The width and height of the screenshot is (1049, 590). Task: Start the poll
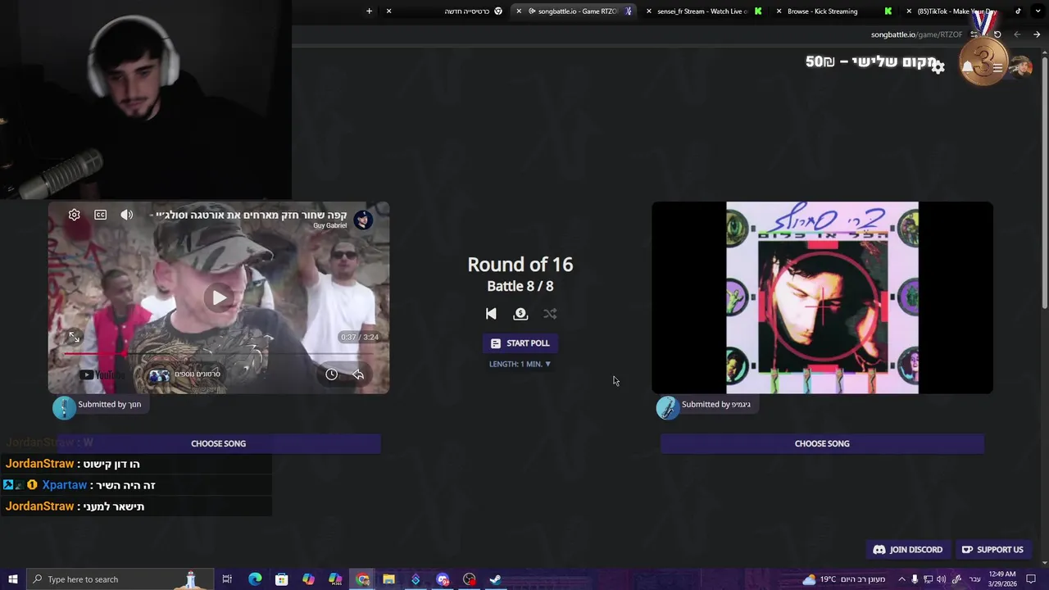[520, 343]
